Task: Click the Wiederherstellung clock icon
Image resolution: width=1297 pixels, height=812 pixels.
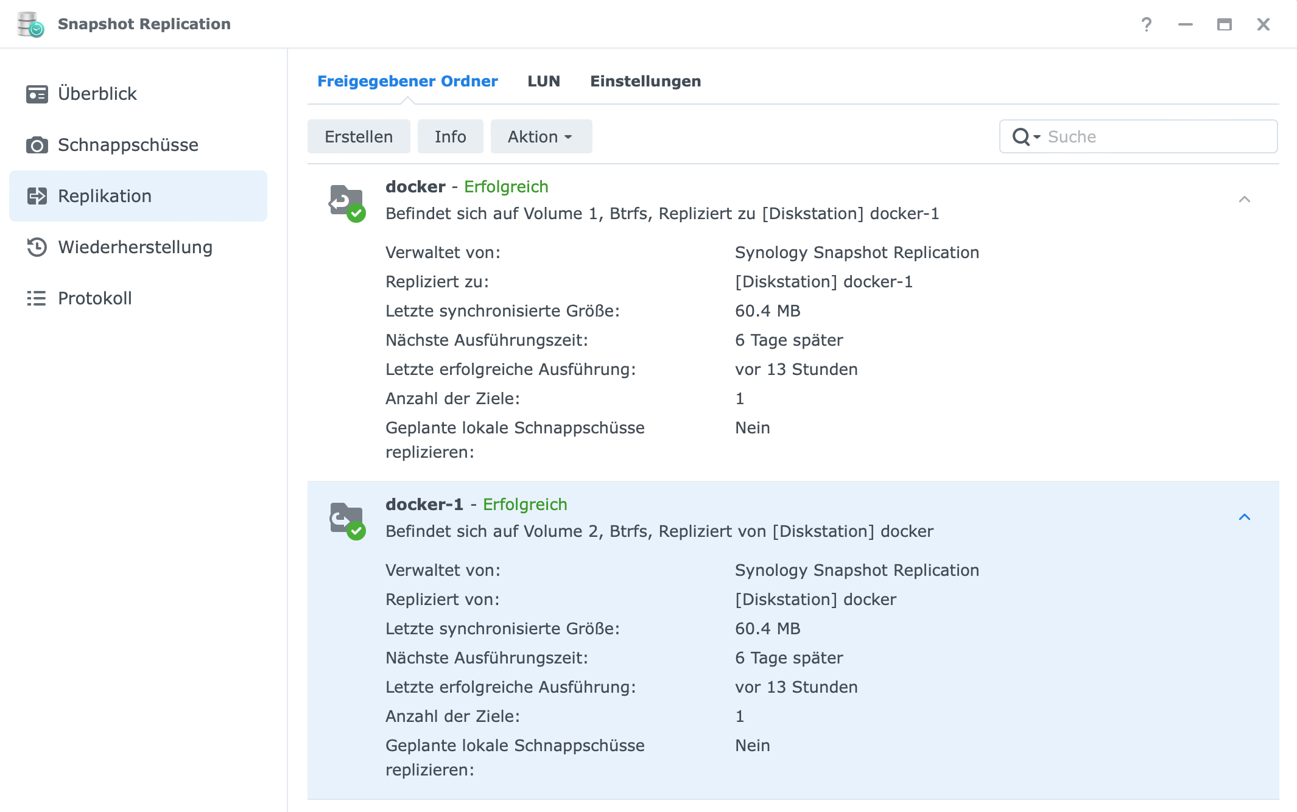Action: click(x=37, y=247)
